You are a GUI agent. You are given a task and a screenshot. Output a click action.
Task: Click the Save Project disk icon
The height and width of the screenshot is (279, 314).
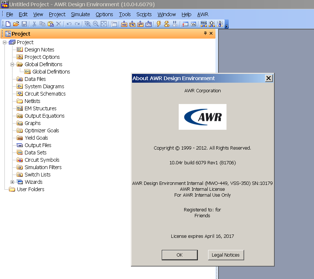pyautogui.click(x=24, y=24)
